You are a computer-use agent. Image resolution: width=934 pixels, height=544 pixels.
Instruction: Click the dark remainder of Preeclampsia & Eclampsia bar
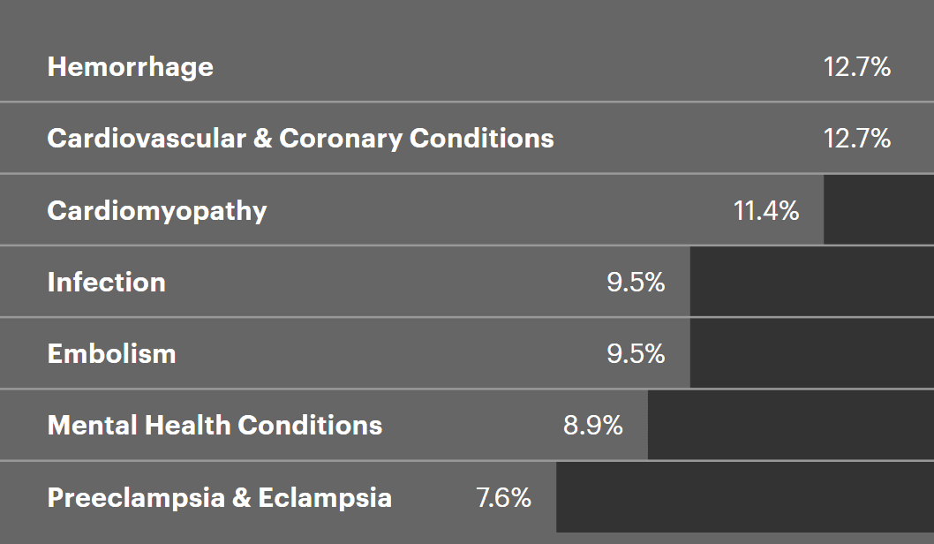tap(744, 496)
